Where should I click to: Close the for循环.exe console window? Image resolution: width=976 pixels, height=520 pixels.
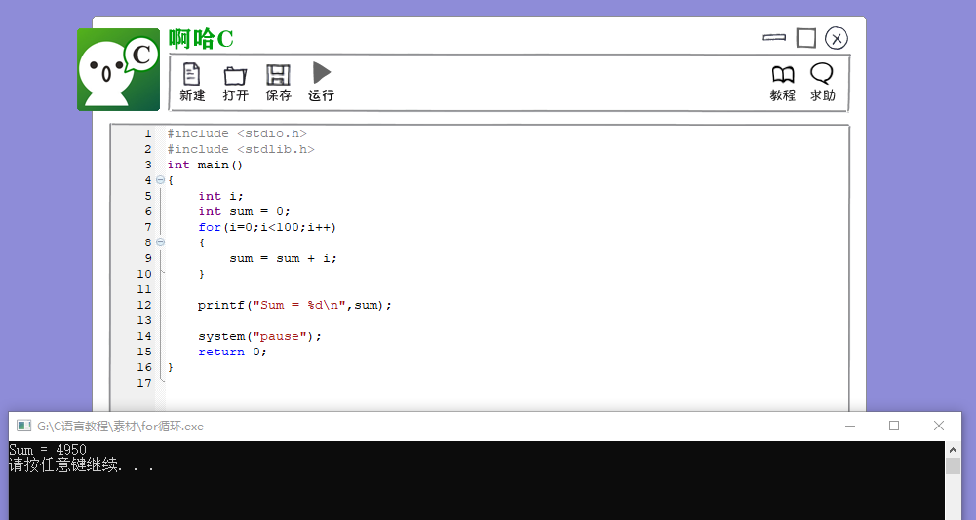coord(939,427)
